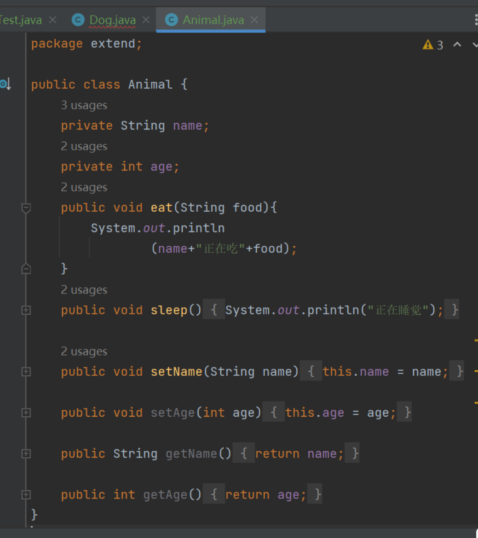Screen dimensions: 478x538
Task: Expand the getAge method fold marker
Action: coord(26,494)
